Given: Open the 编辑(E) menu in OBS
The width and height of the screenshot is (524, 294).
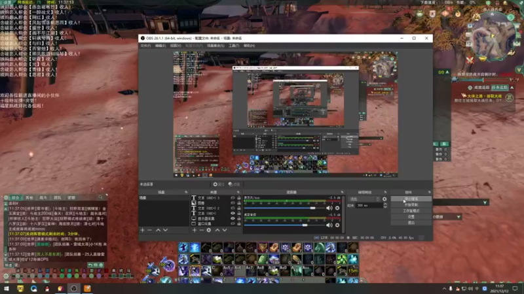Looking at the screenshot, I should [x=160, y=46].
